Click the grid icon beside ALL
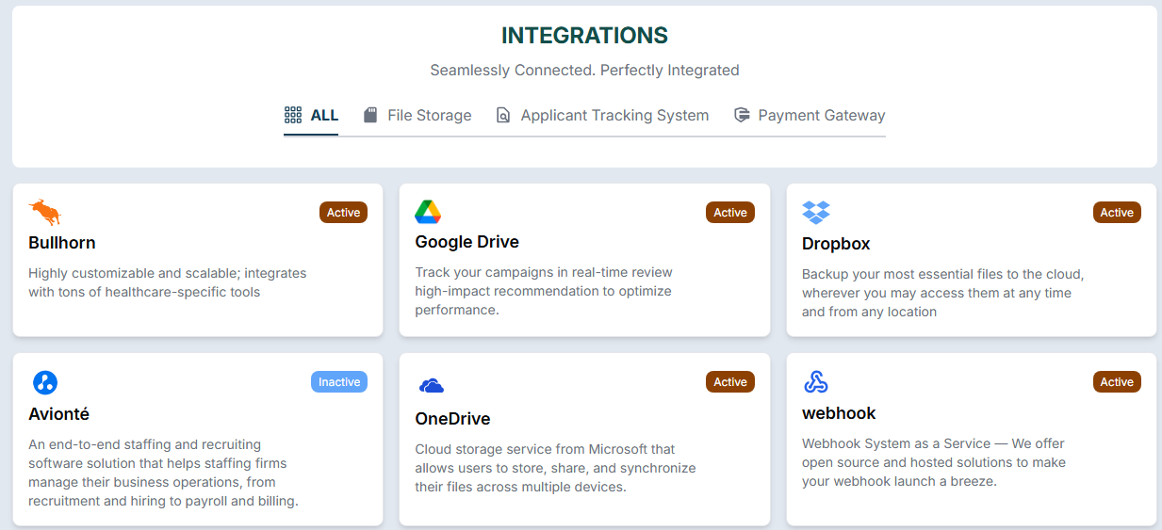 click(293, 115)
